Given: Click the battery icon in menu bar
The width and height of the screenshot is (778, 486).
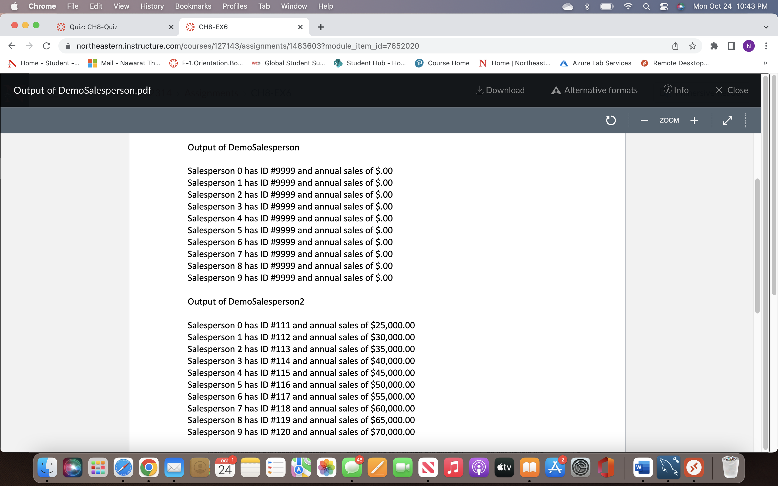Looking at the screenshot, I should [607, 7].
